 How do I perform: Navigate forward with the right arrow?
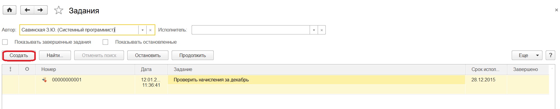coord(41,10)
